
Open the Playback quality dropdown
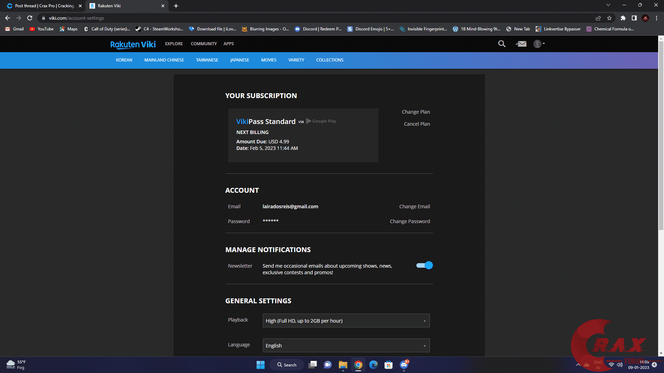[346, 321]
